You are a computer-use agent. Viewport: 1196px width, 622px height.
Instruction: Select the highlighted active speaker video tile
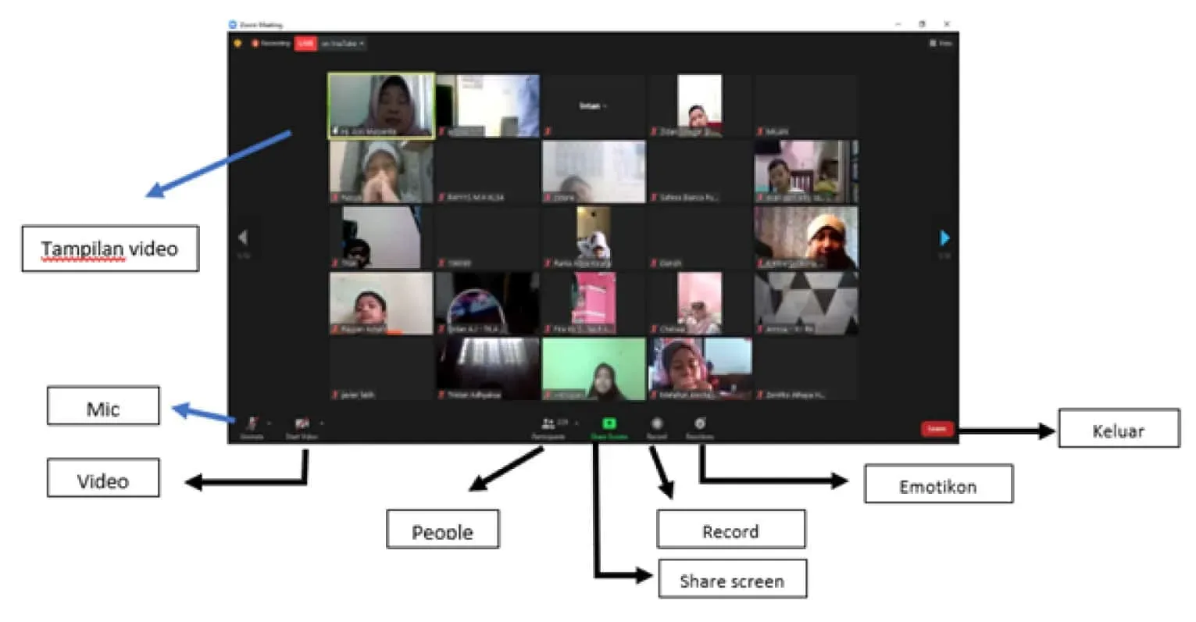coord(381,105)
